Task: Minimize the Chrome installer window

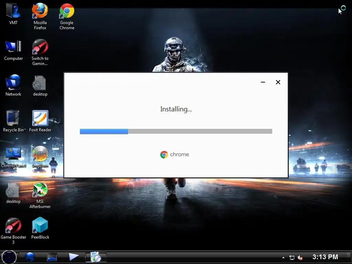Action: tap(263, 82)
